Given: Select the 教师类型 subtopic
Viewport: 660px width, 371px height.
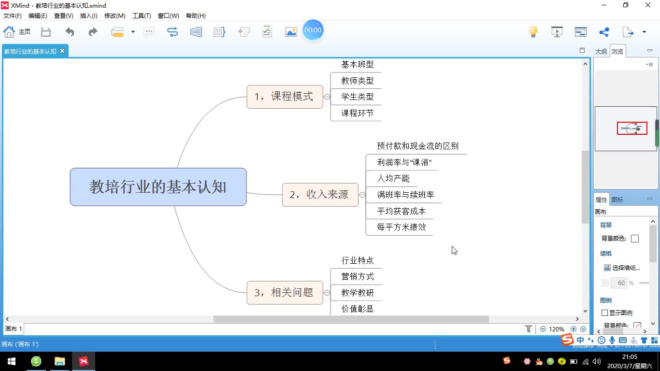Looking at the screenshot, I should point(358,81).
